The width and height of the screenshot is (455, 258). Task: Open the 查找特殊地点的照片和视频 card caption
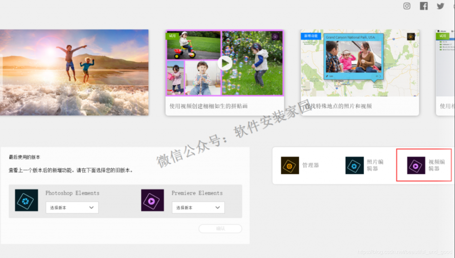[x=338, y=106]
